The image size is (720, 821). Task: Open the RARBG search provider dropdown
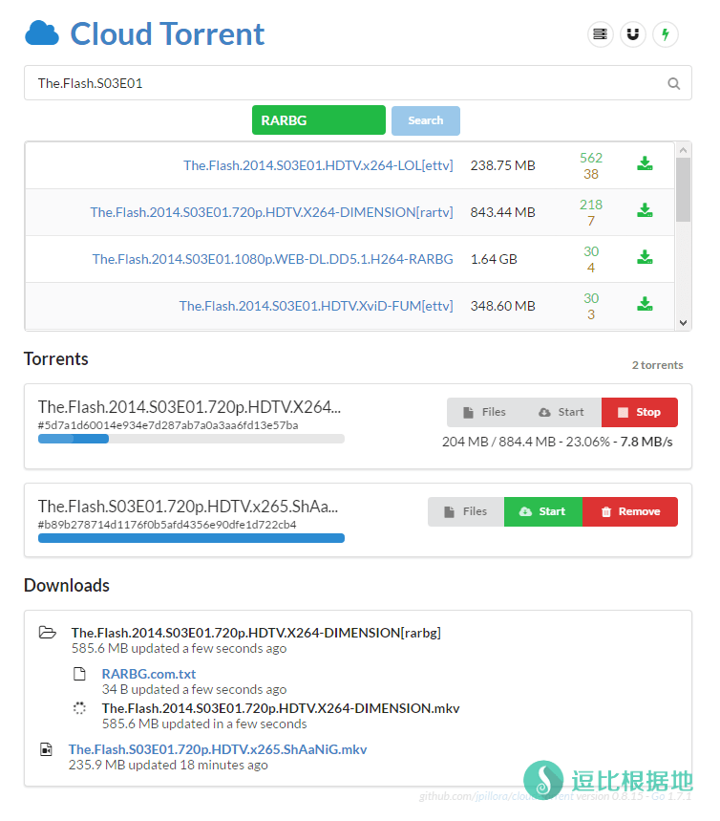(x=318, y=120)
